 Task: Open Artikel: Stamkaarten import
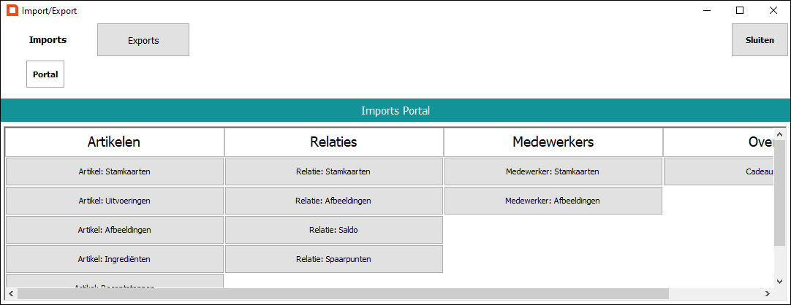point(115,171)
